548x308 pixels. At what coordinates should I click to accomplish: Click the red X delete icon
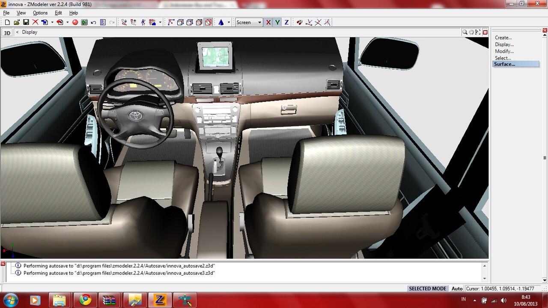pyautogui.click(x=36, y=22)
